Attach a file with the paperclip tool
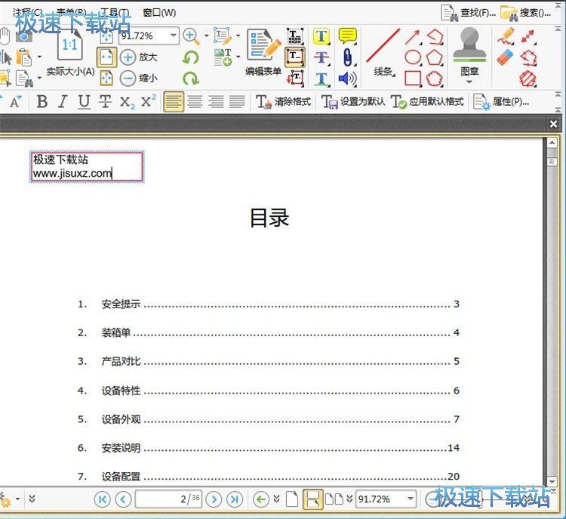The image size is (566, 519). pos(347,57)
